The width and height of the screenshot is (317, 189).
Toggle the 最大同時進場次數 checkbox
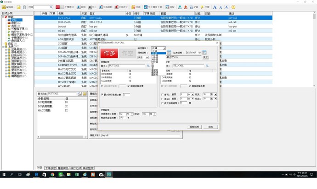point(102,94)
